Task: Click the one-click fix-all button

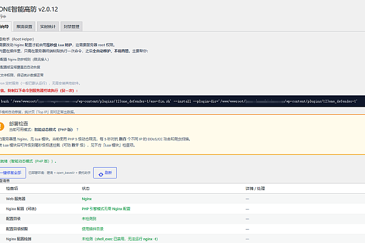Action: tap(12, 173)
